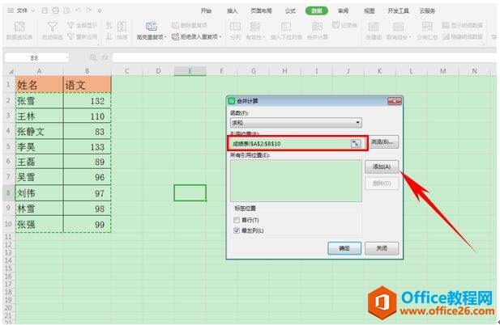Uncheck the 最左列(L) checkbox
Image resolution: width=500 pixels, height=325 pixels.
pos(237,230)
